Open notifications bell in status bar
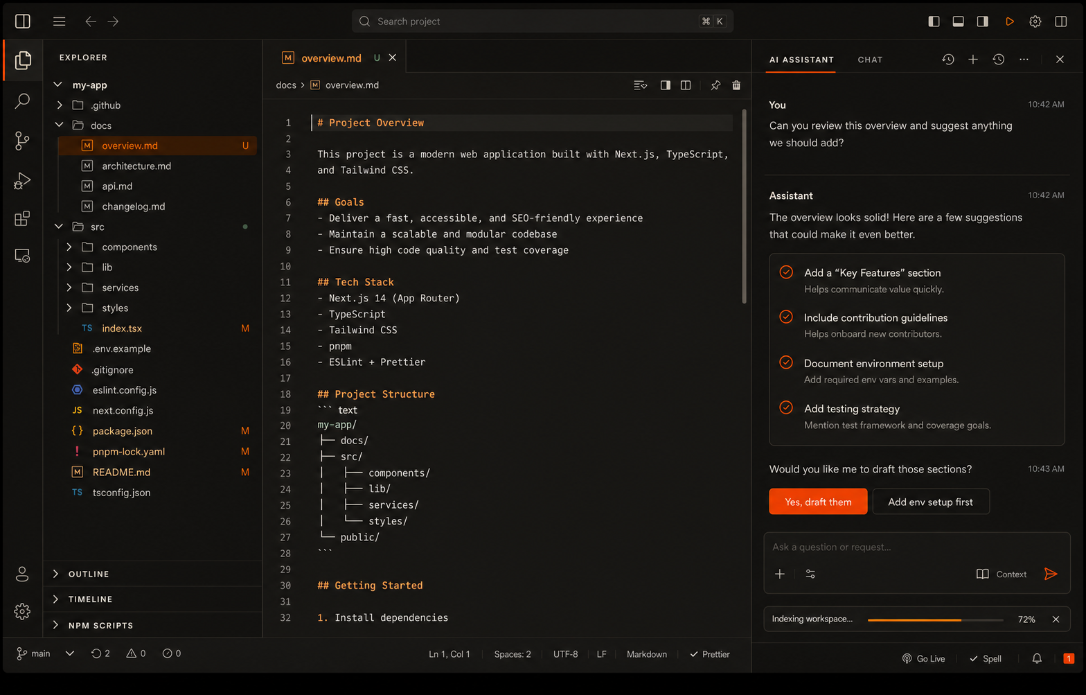Image resolution: width=1086 pixels, height=695 pixels. pos(1037,658)
